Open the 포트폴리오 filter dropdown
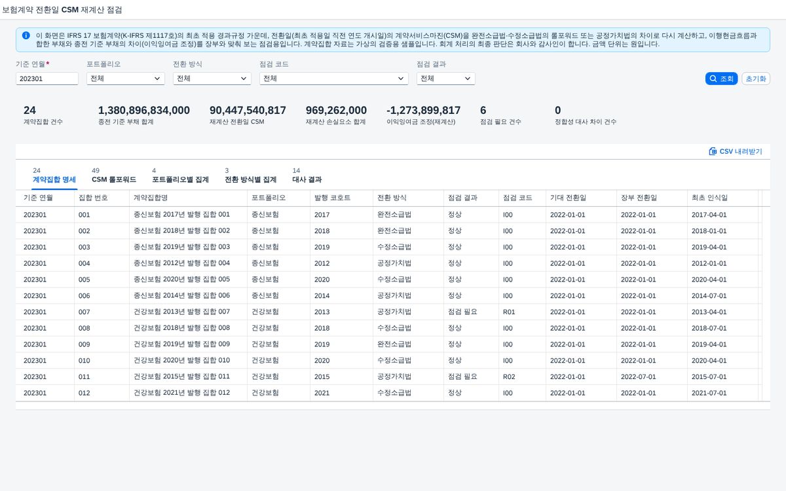Image resolution: width=786 pixels, height=491 pixels. [x=125, y=79]
